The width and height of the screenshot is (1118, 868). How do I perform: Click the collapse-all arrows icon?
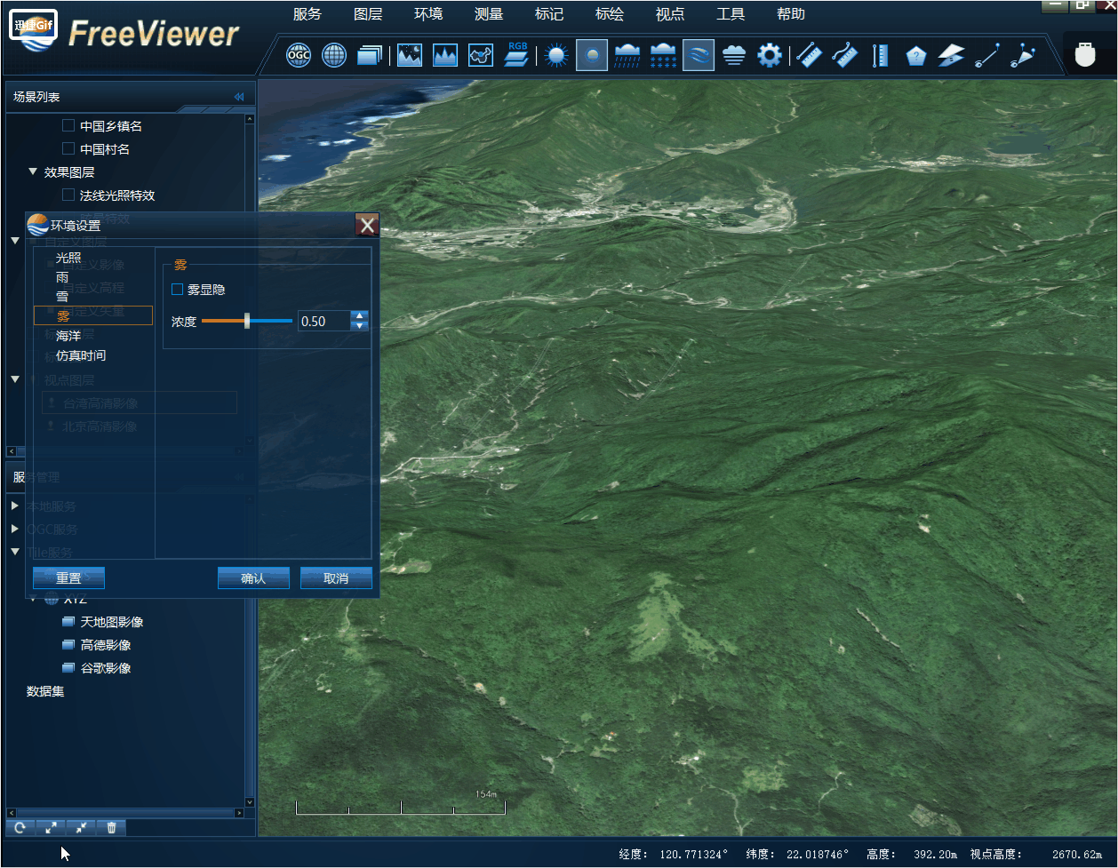pos(81,827)
